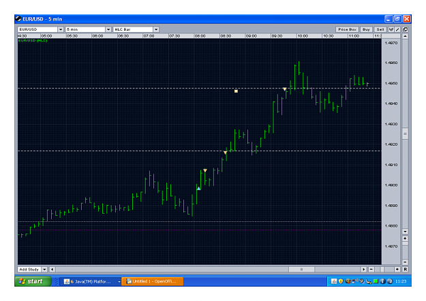This screenshot has height=301, width=426.
Task: Click the Windows start button
Action: click(33, 281)
